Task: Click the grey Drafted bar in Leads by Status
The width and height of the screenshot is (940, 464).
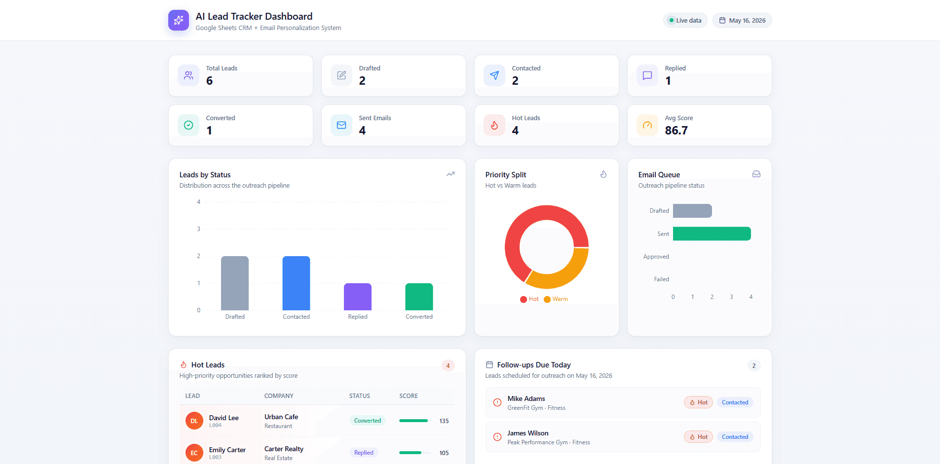Action: click(235, 283)
